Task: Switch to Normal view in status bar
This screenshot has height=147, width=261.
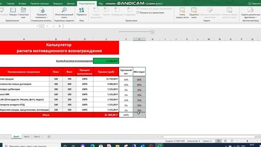Action: tap(219, 141)
